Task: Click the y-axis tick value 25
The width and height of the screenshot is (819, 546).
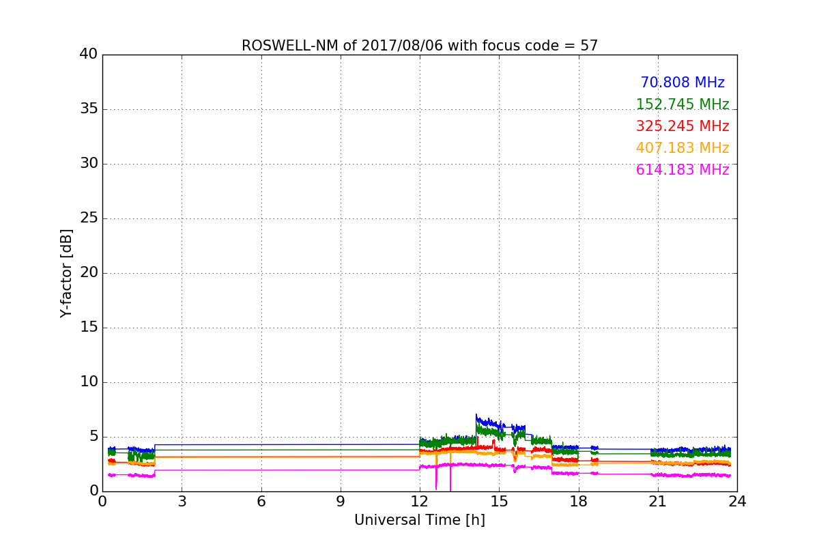Action: [x=89, y=218]
